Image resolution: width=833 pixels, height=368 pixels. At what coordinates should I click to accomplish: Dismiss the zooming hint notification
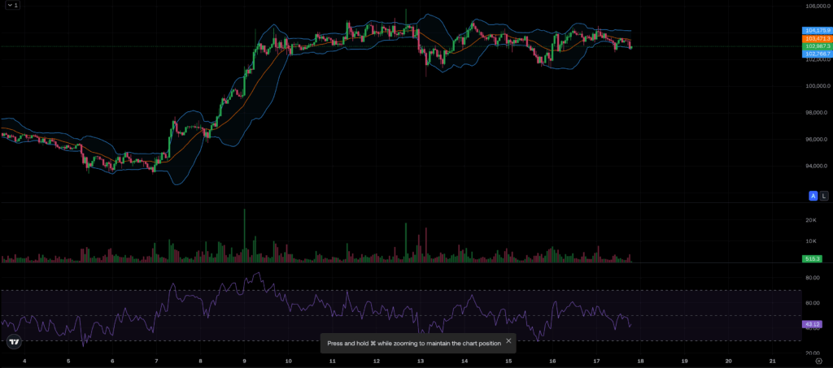(x=508, y=341)
